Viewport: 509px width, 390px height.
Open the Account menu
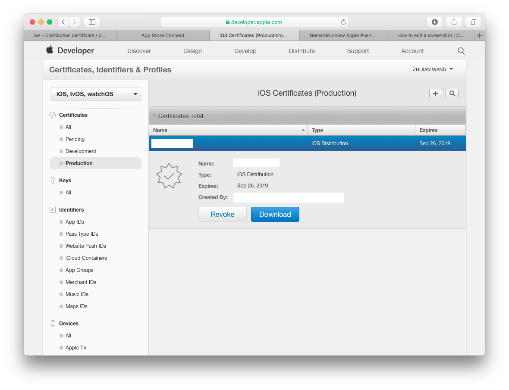(x=412, y=51)
